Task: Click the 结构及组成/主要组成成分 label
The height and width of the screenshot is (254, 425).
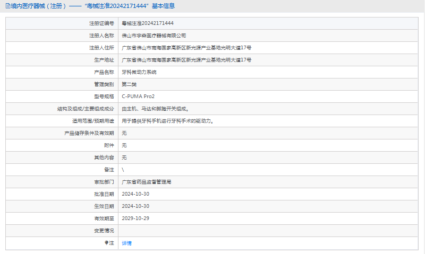Action: [x=86, y=109]
